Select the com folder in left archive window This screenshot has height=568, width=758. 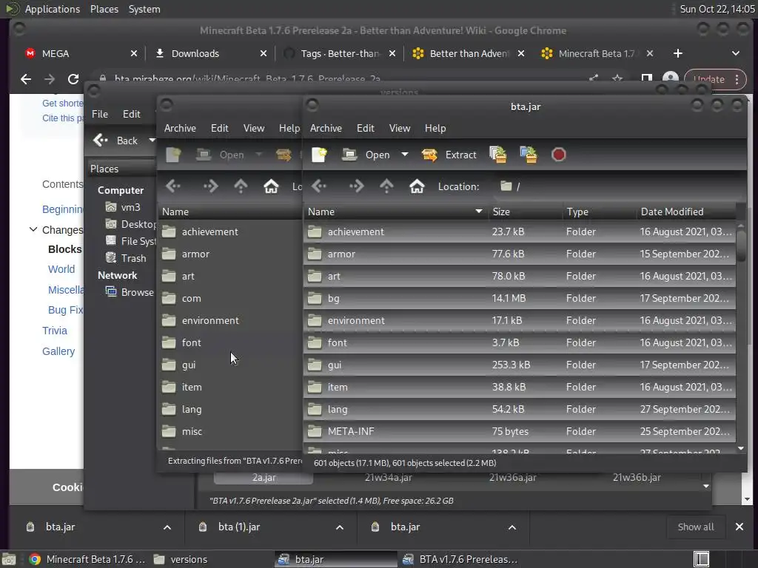tap(230, 299)
